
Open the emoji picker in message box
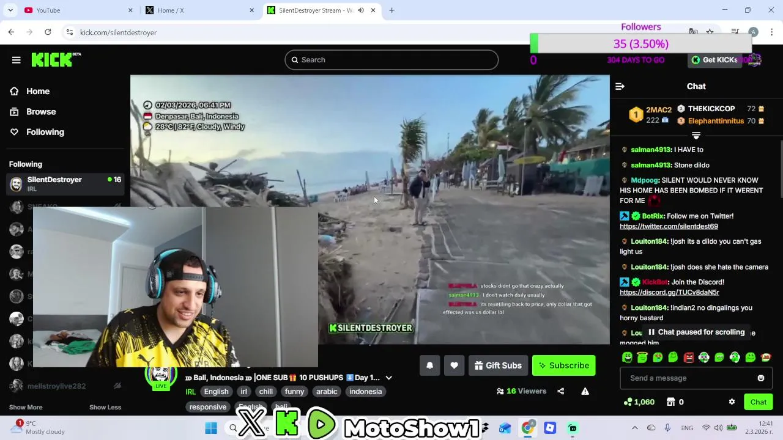click(761, 378)
